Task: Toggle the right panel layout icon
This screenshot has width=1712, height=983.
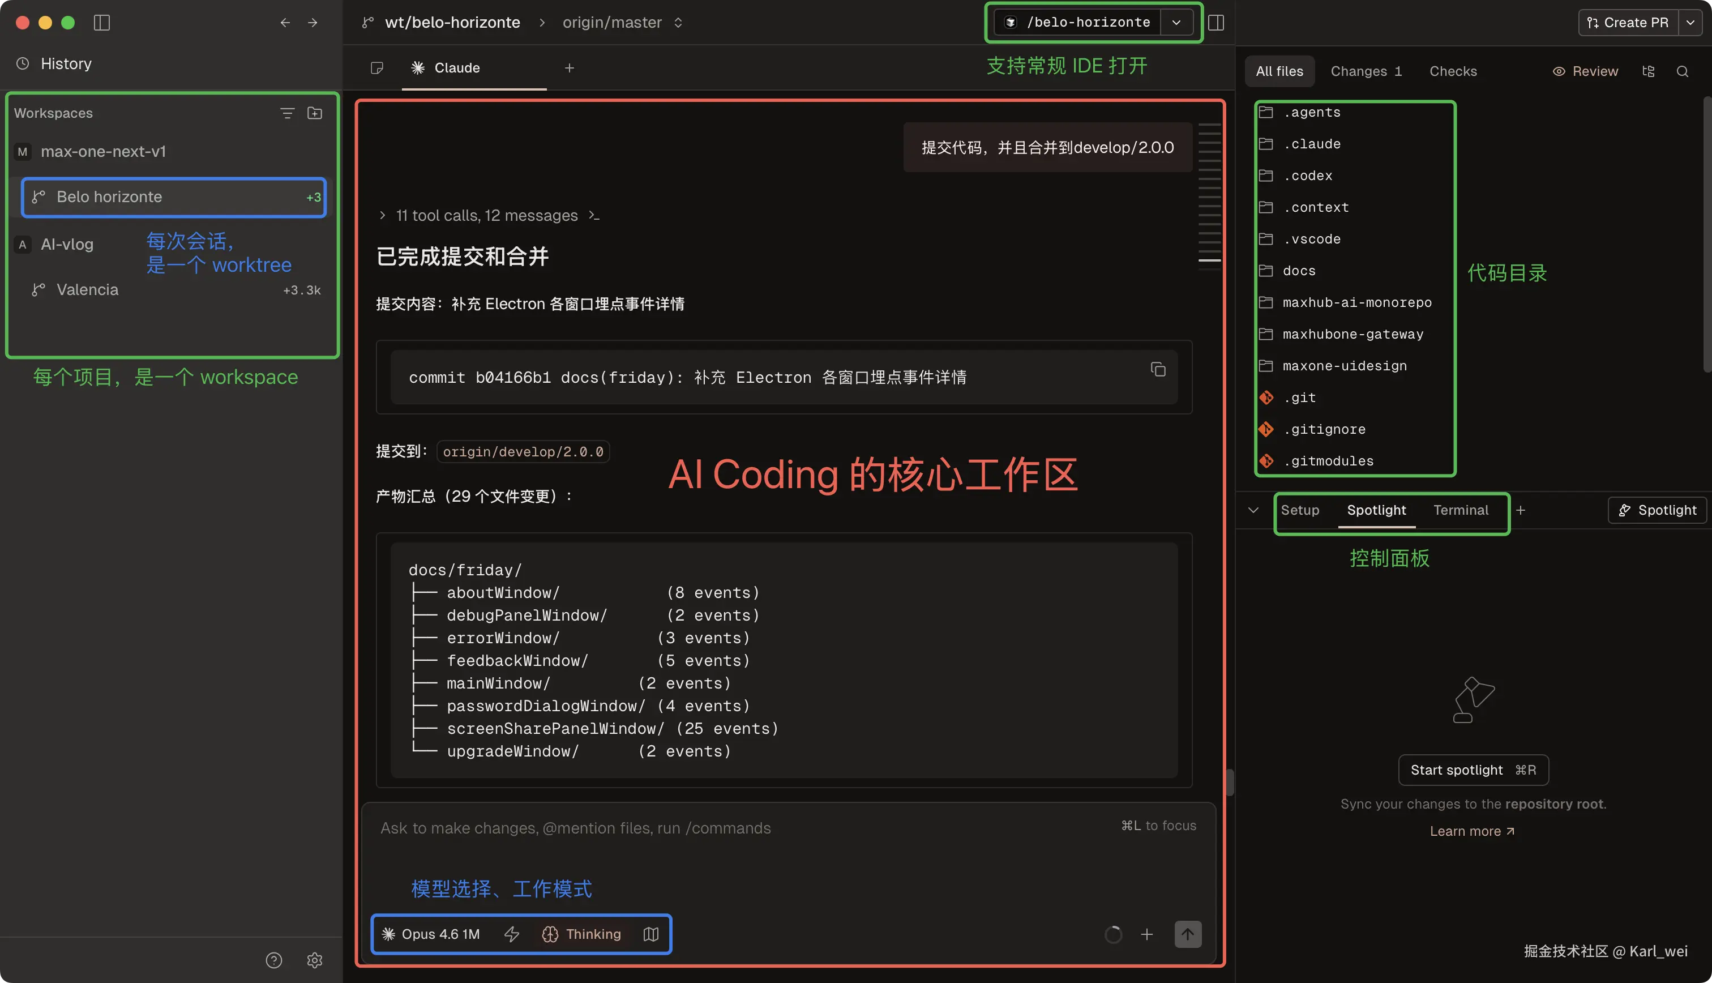Action: point(1216,22)
